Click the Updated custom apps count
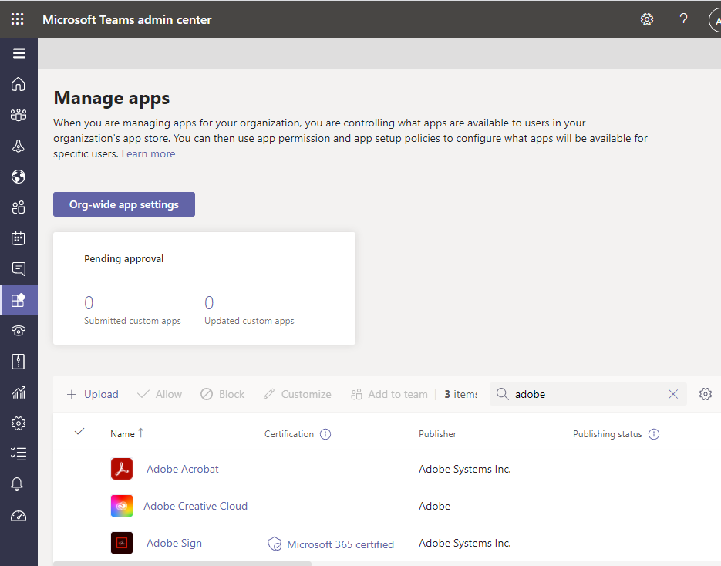Screen dimensions: 721x566 (x=209, y=302)
